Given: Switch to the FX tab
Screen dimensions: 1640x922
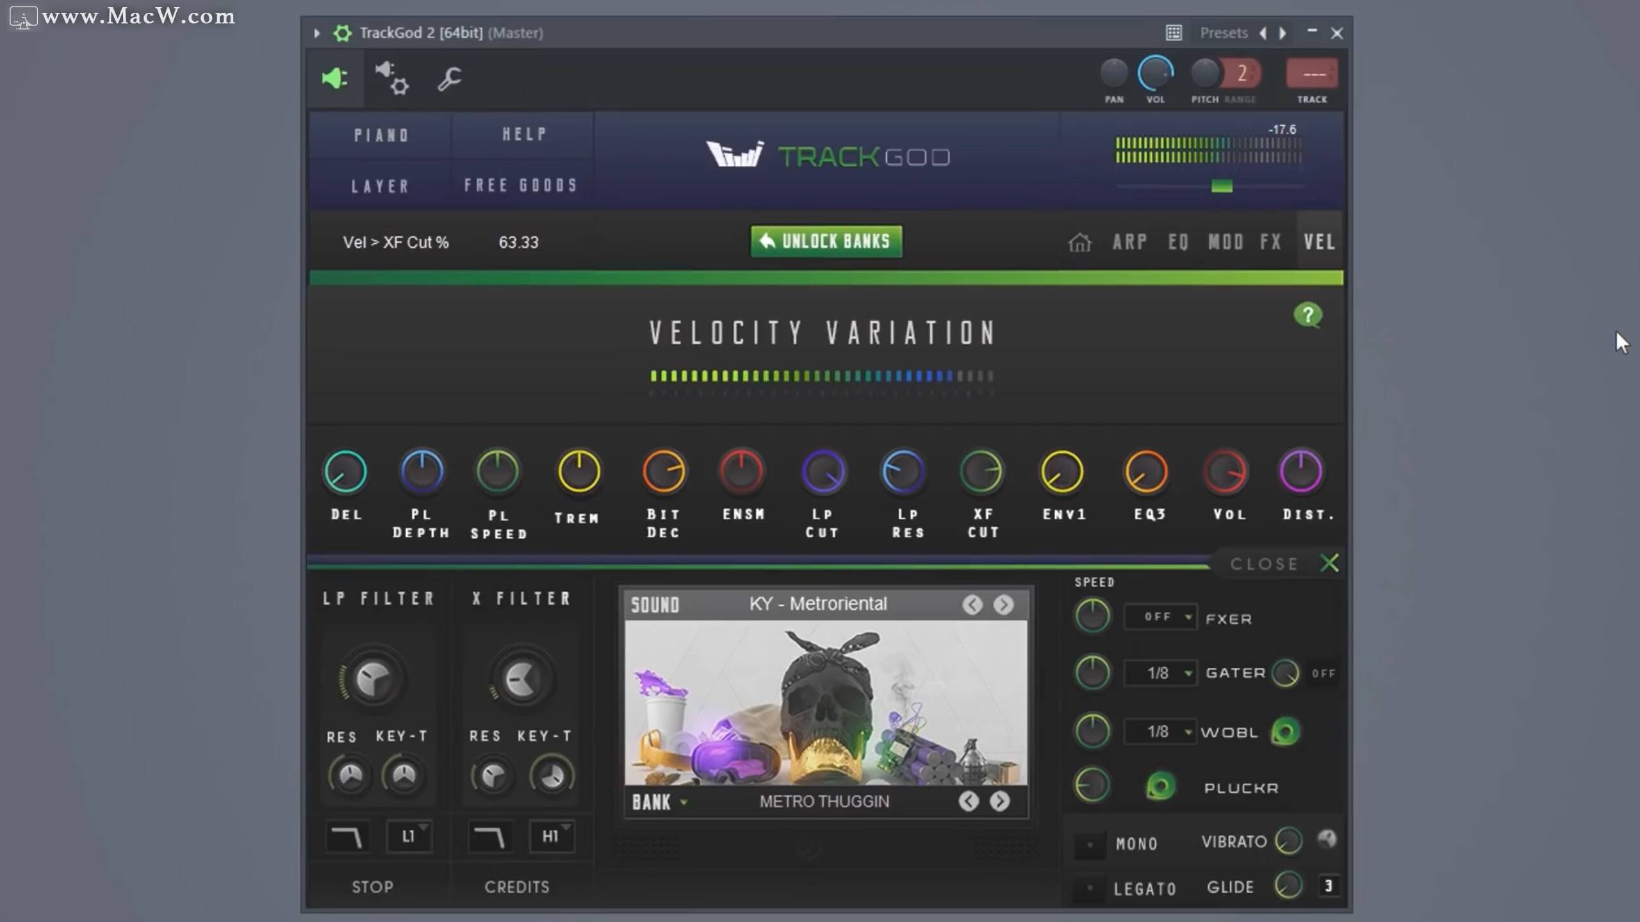Looking at the screenshot, I should [1270, 242].
